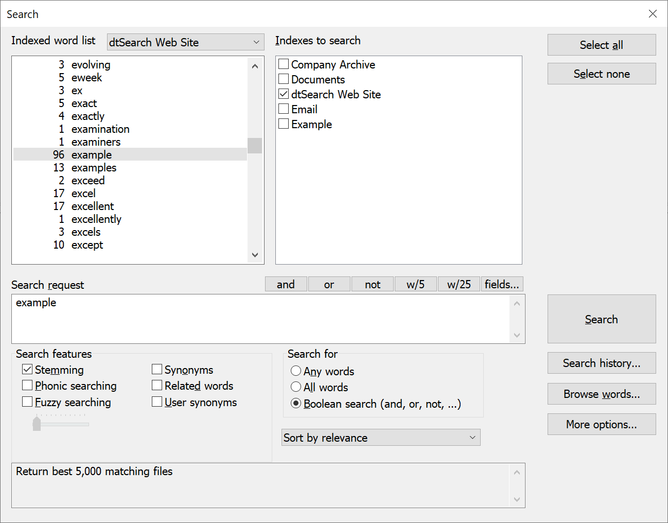
Task: Select the Any words radio button
Action: [296, 371]
